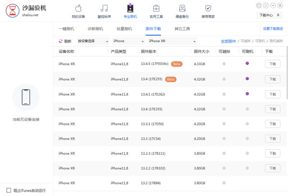Click the 刷新 refresh icon

click(x=60, y=41)
